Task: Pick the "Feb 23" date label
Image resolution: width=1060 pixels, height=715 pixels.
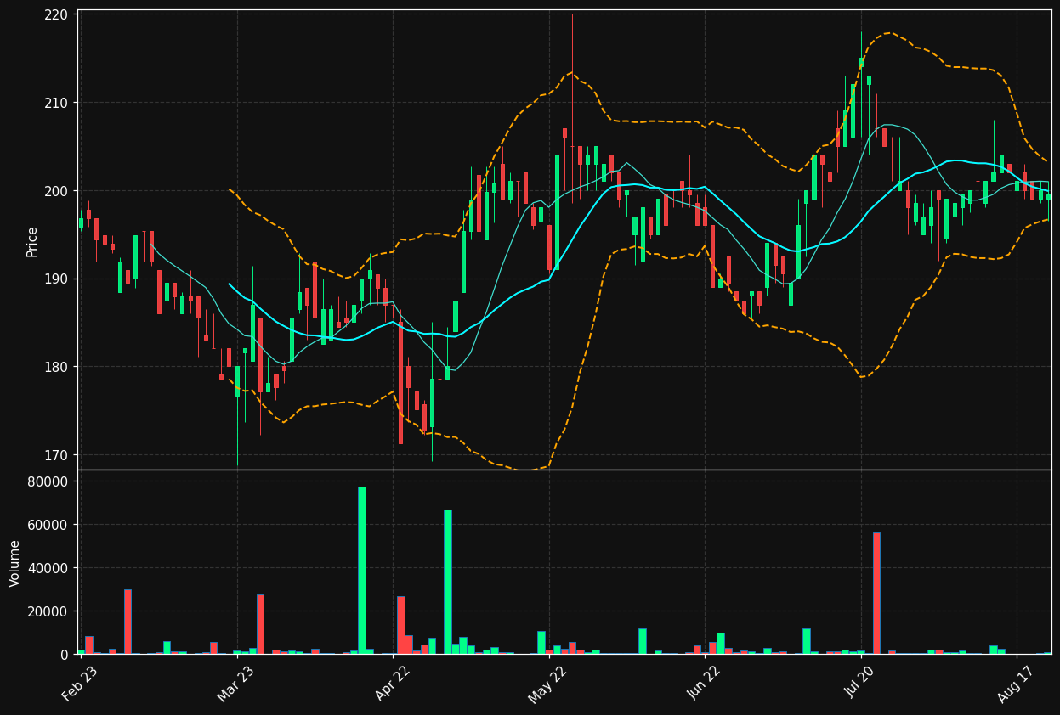Action: tap(79, 684)
